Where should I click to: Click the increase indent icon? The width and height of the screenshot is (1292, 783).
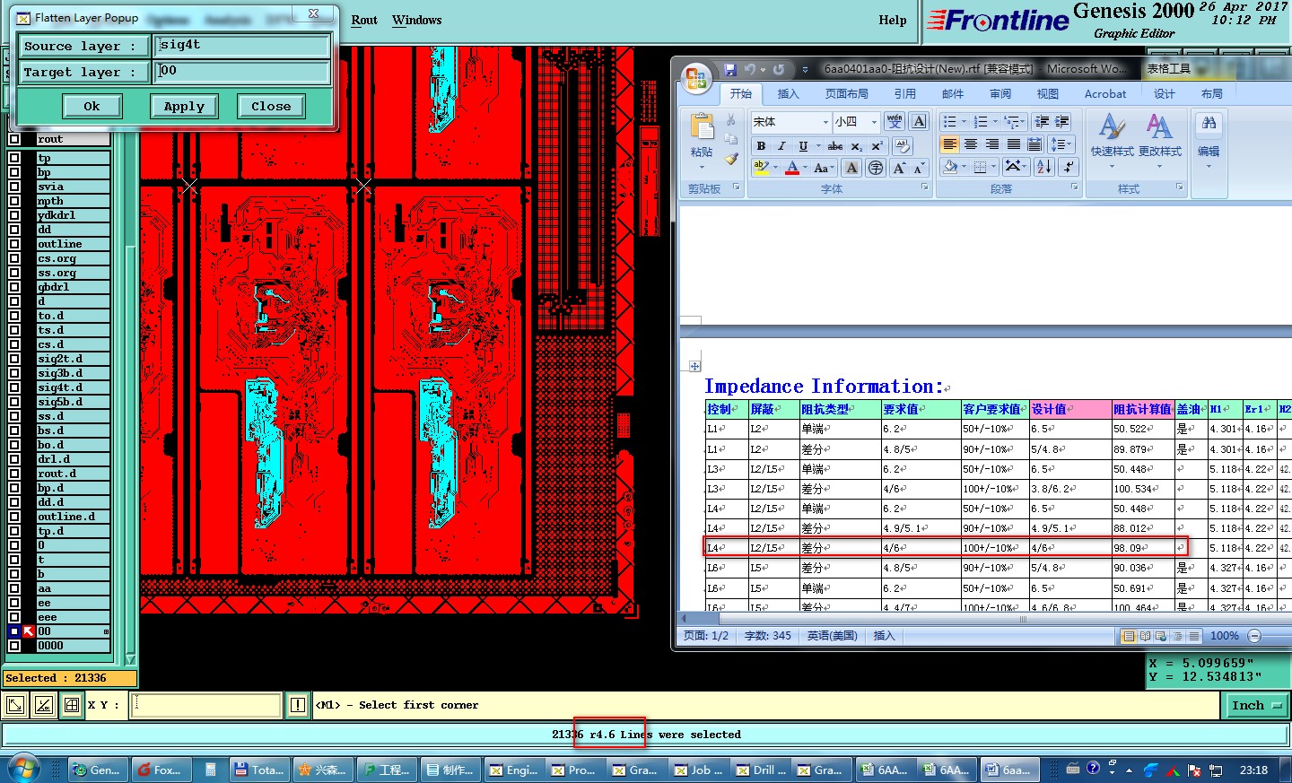[x=1062, y=122]
